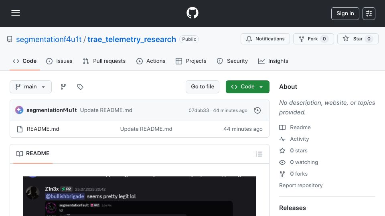Go to GitHub homepage via Octocat logo
This screenshot has width=385, height=216.
[192, 13]
